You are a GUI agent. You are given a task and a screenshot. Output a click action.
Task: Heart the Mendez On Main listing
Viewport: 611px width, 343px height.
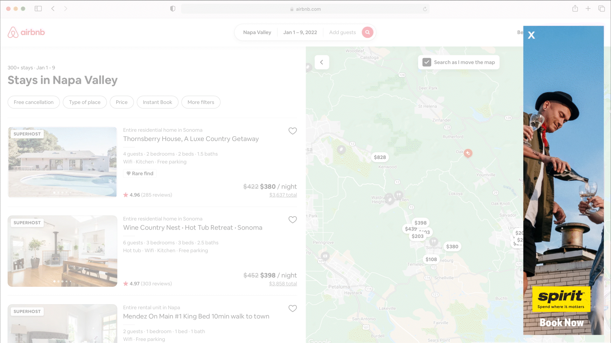(292, 308)
